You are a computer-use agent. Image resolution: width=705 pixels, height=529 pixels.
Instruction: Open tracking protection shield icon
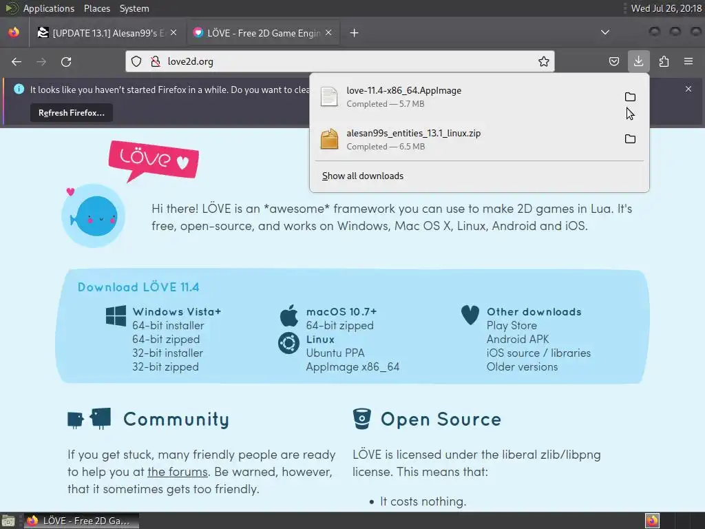coord(137,61)
